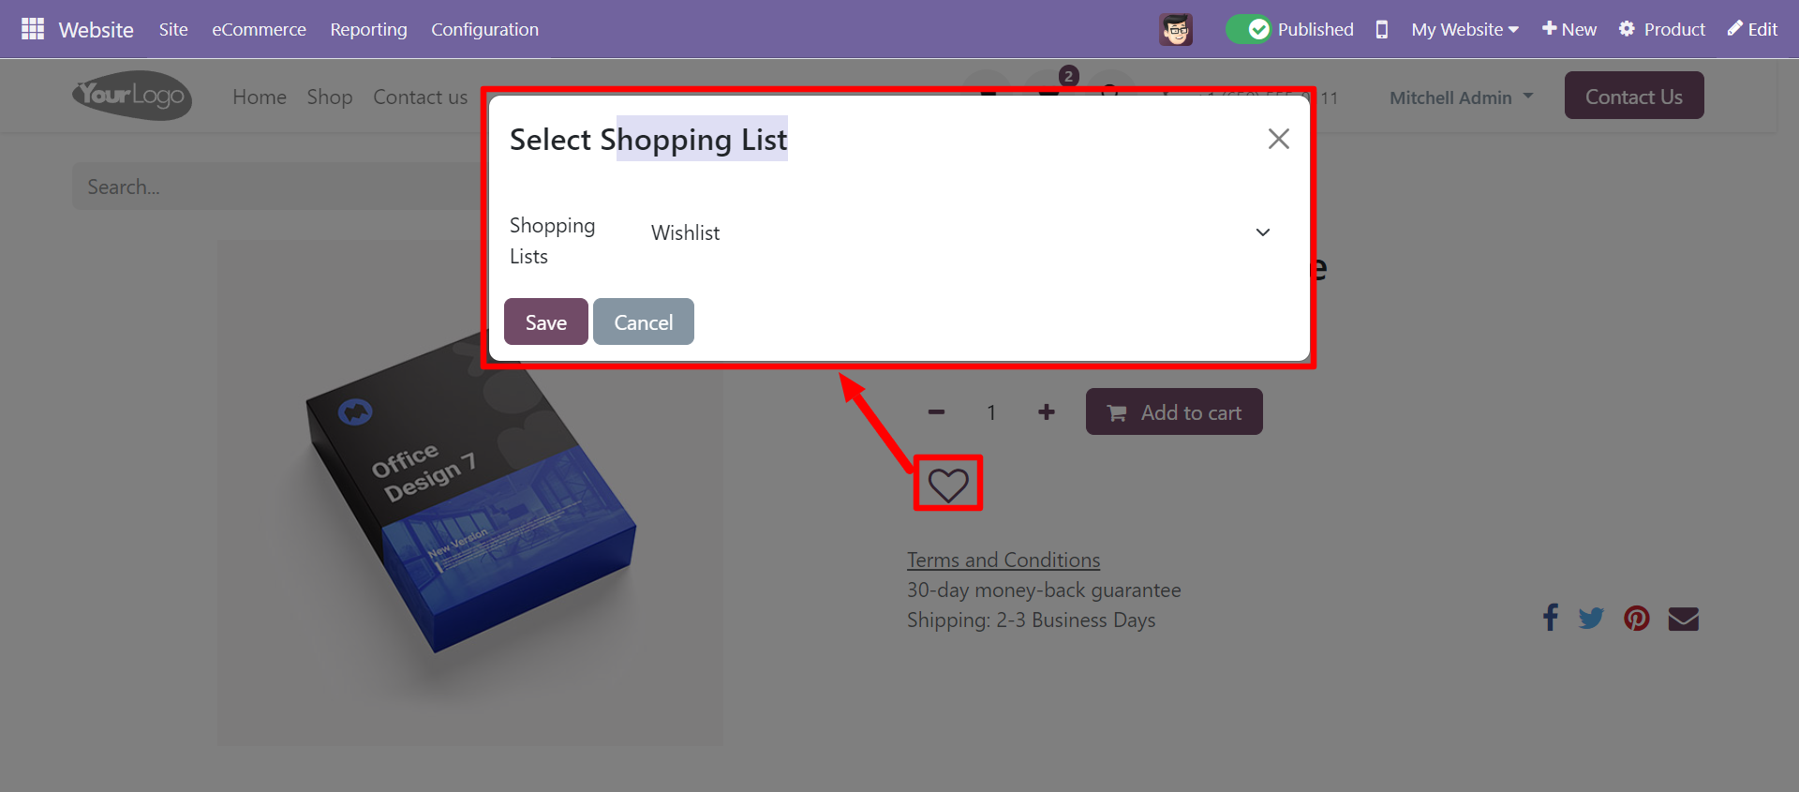
Task: Open Mitchell Admin user menu
Action: coord(1461,97)
